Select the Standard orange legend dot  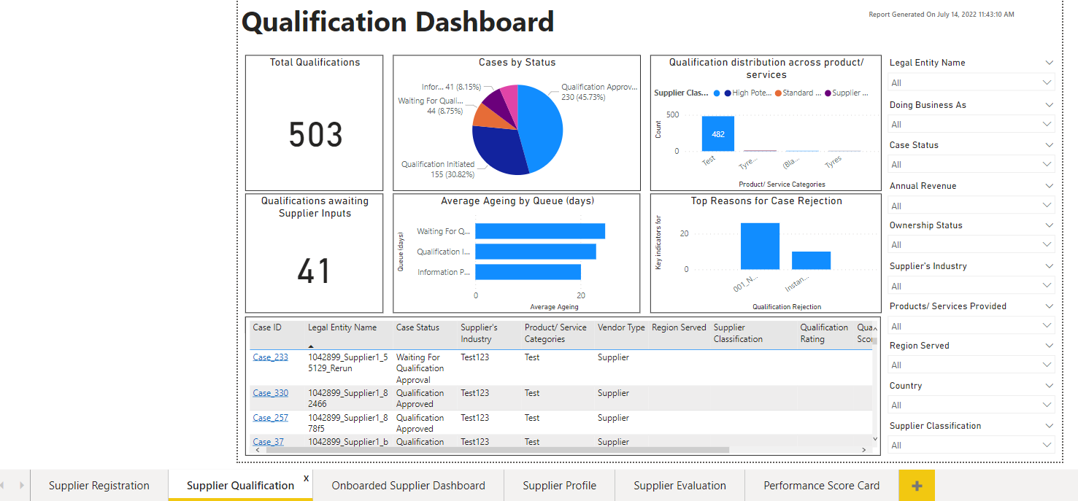tap(778, 93)
